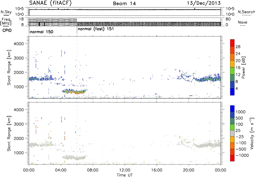Click the 'Freq. [MHz]' axis label
This screenshot has height=177, width=255.
pyautogui.click(x=6, y=21)
